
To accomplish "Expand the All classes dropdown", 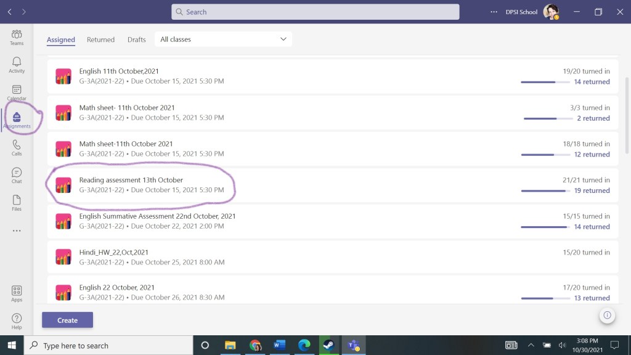I will pyautogui.click(x=223, y=39).
